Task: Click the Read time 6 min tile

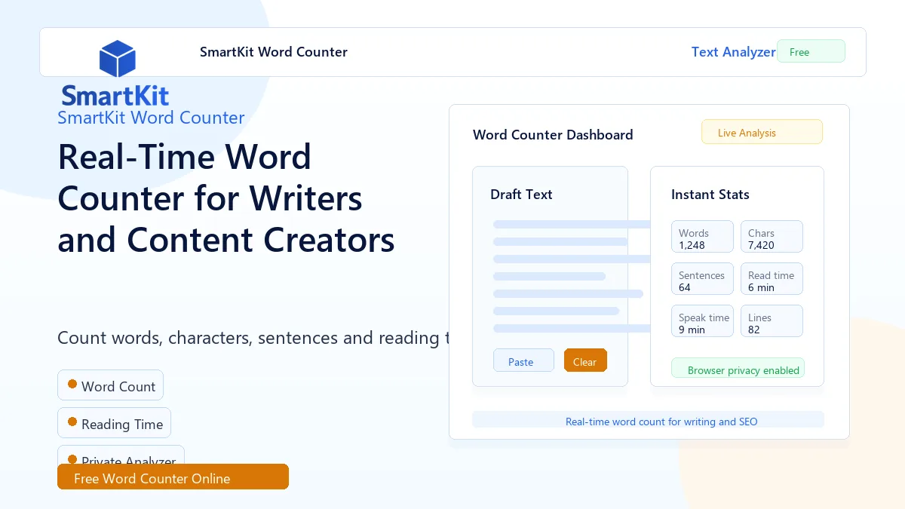Action: click(x=772, y=279)
